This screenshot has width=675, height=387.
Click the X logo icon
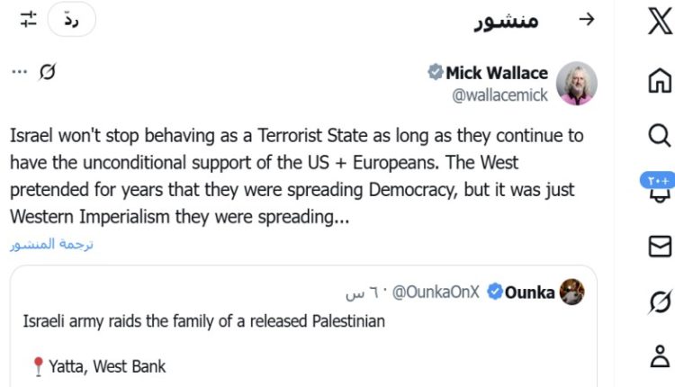[x=659, y=22]
